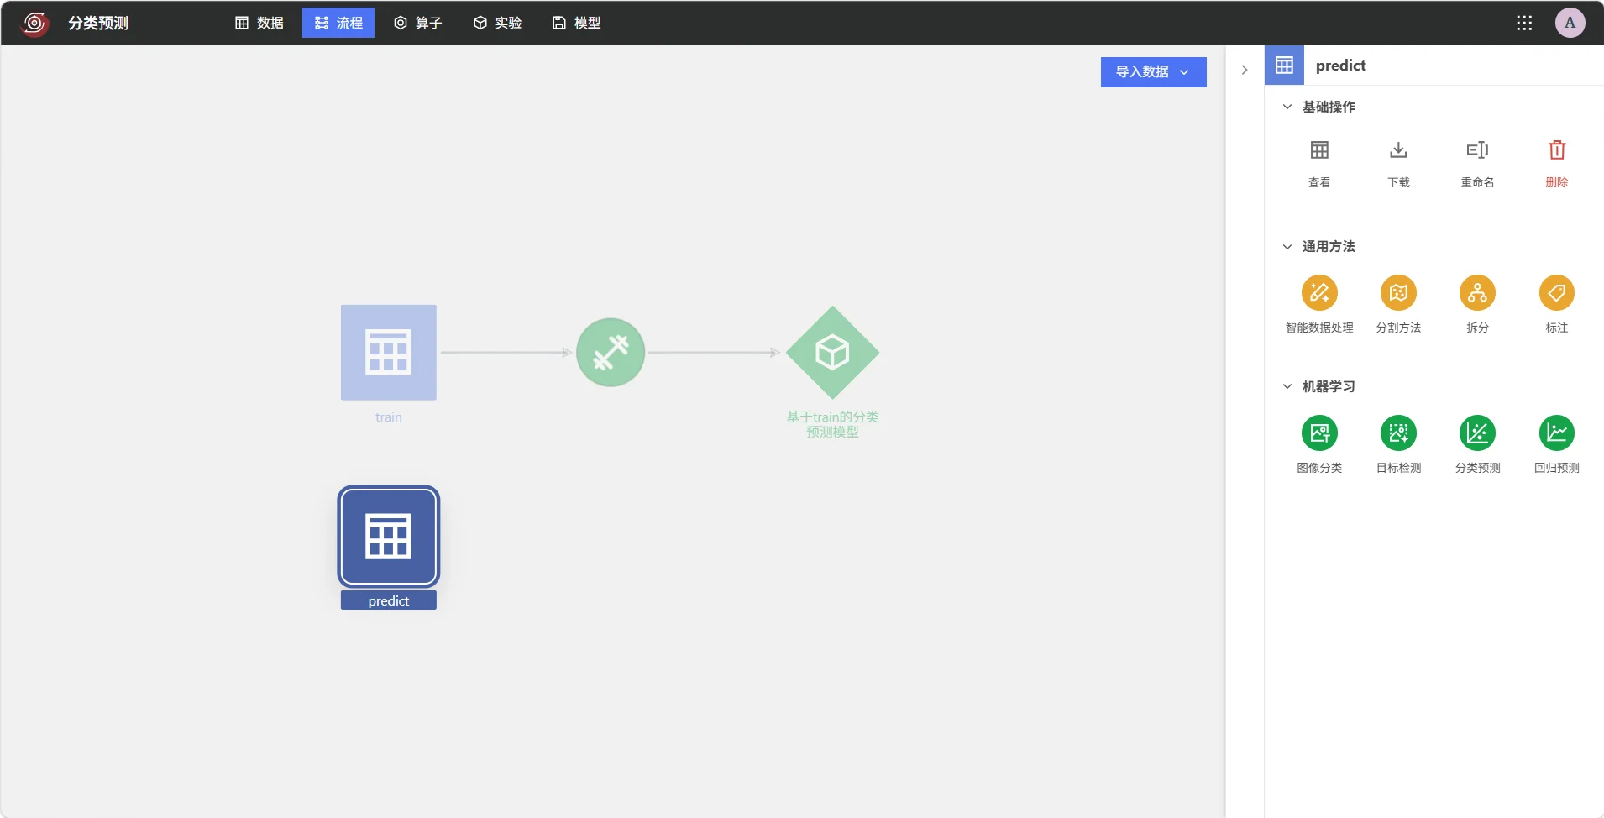Click the app logo icon
This screenshot has height=818, width=1604.
(34, 23)
